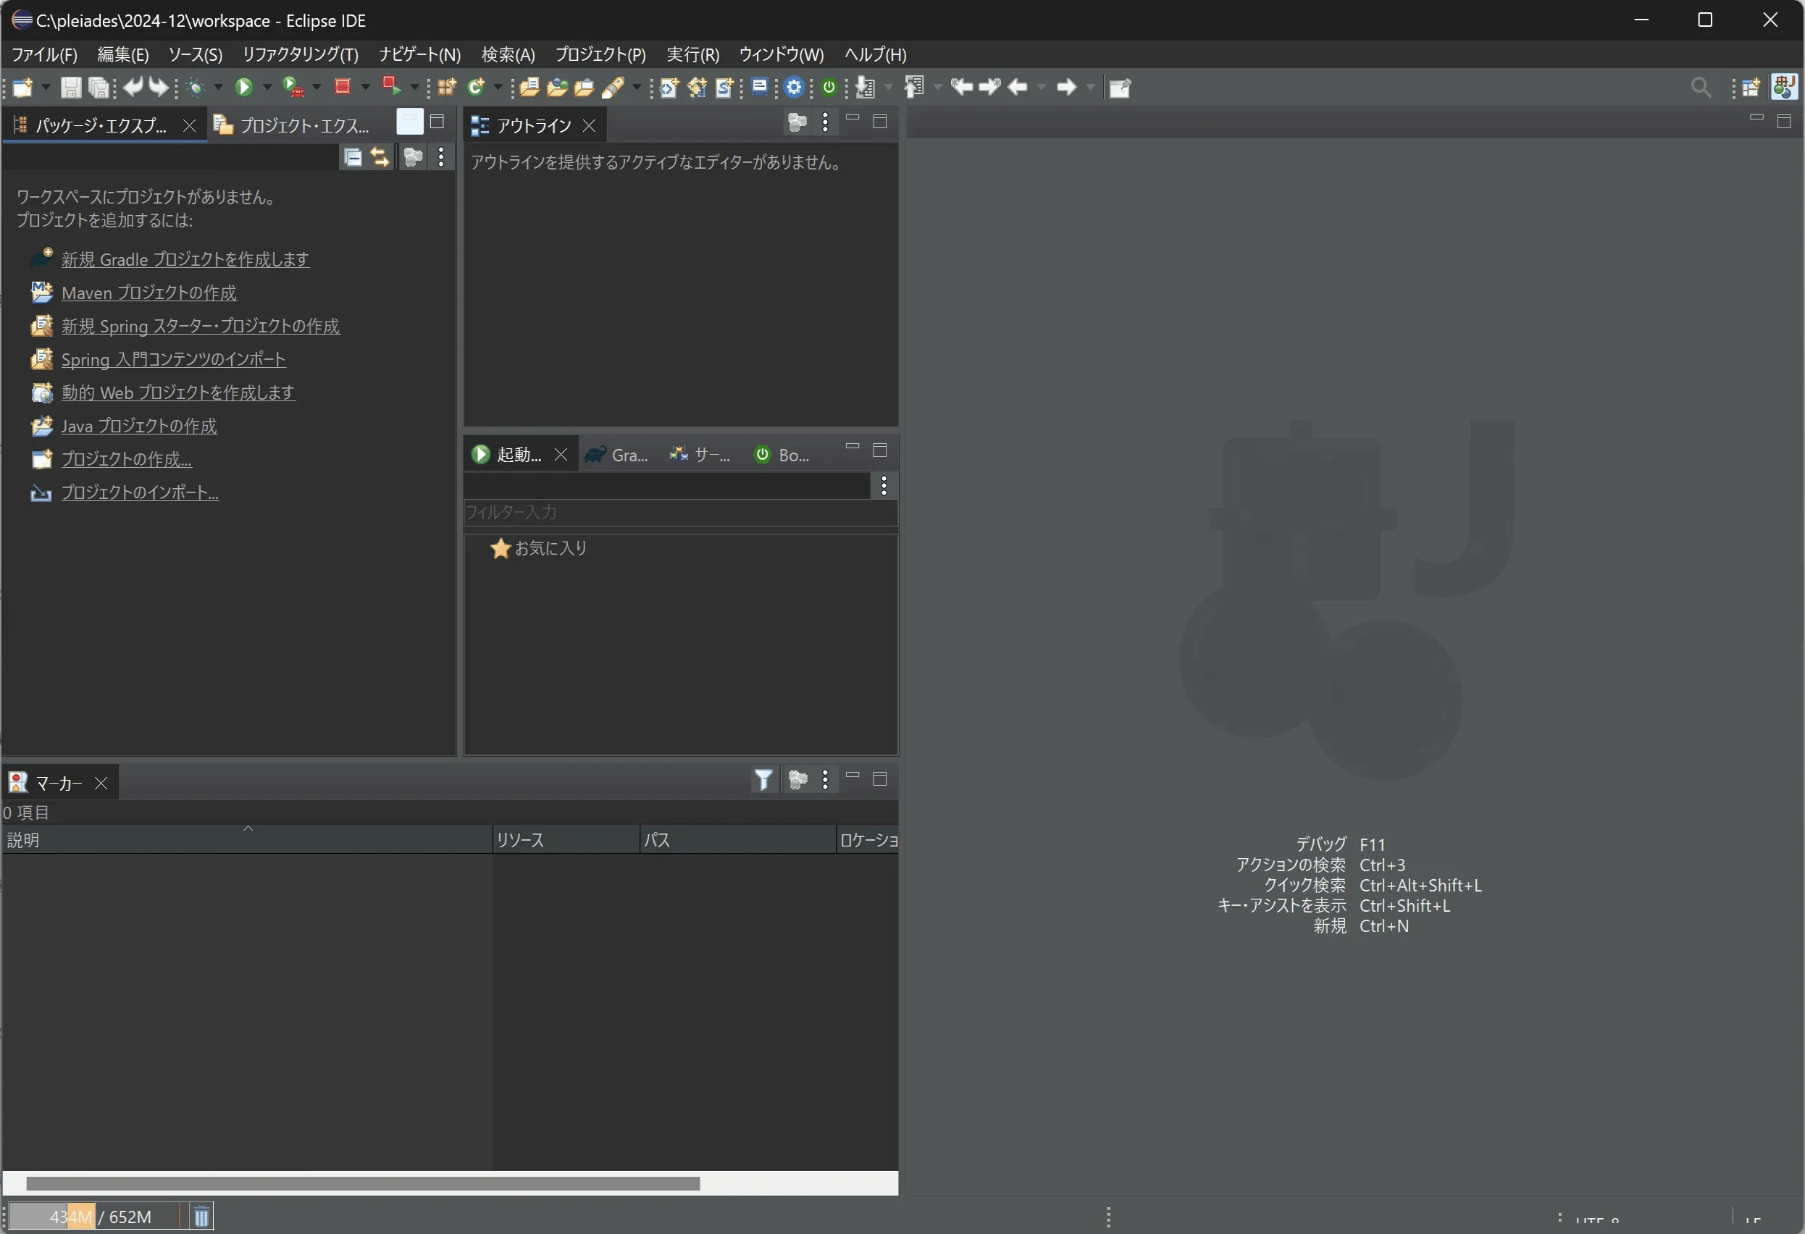The width and height of the screenshot is (1805, 1234).
Task: Click the 説明 column header in Markers
Action: [x=247, y=839]
